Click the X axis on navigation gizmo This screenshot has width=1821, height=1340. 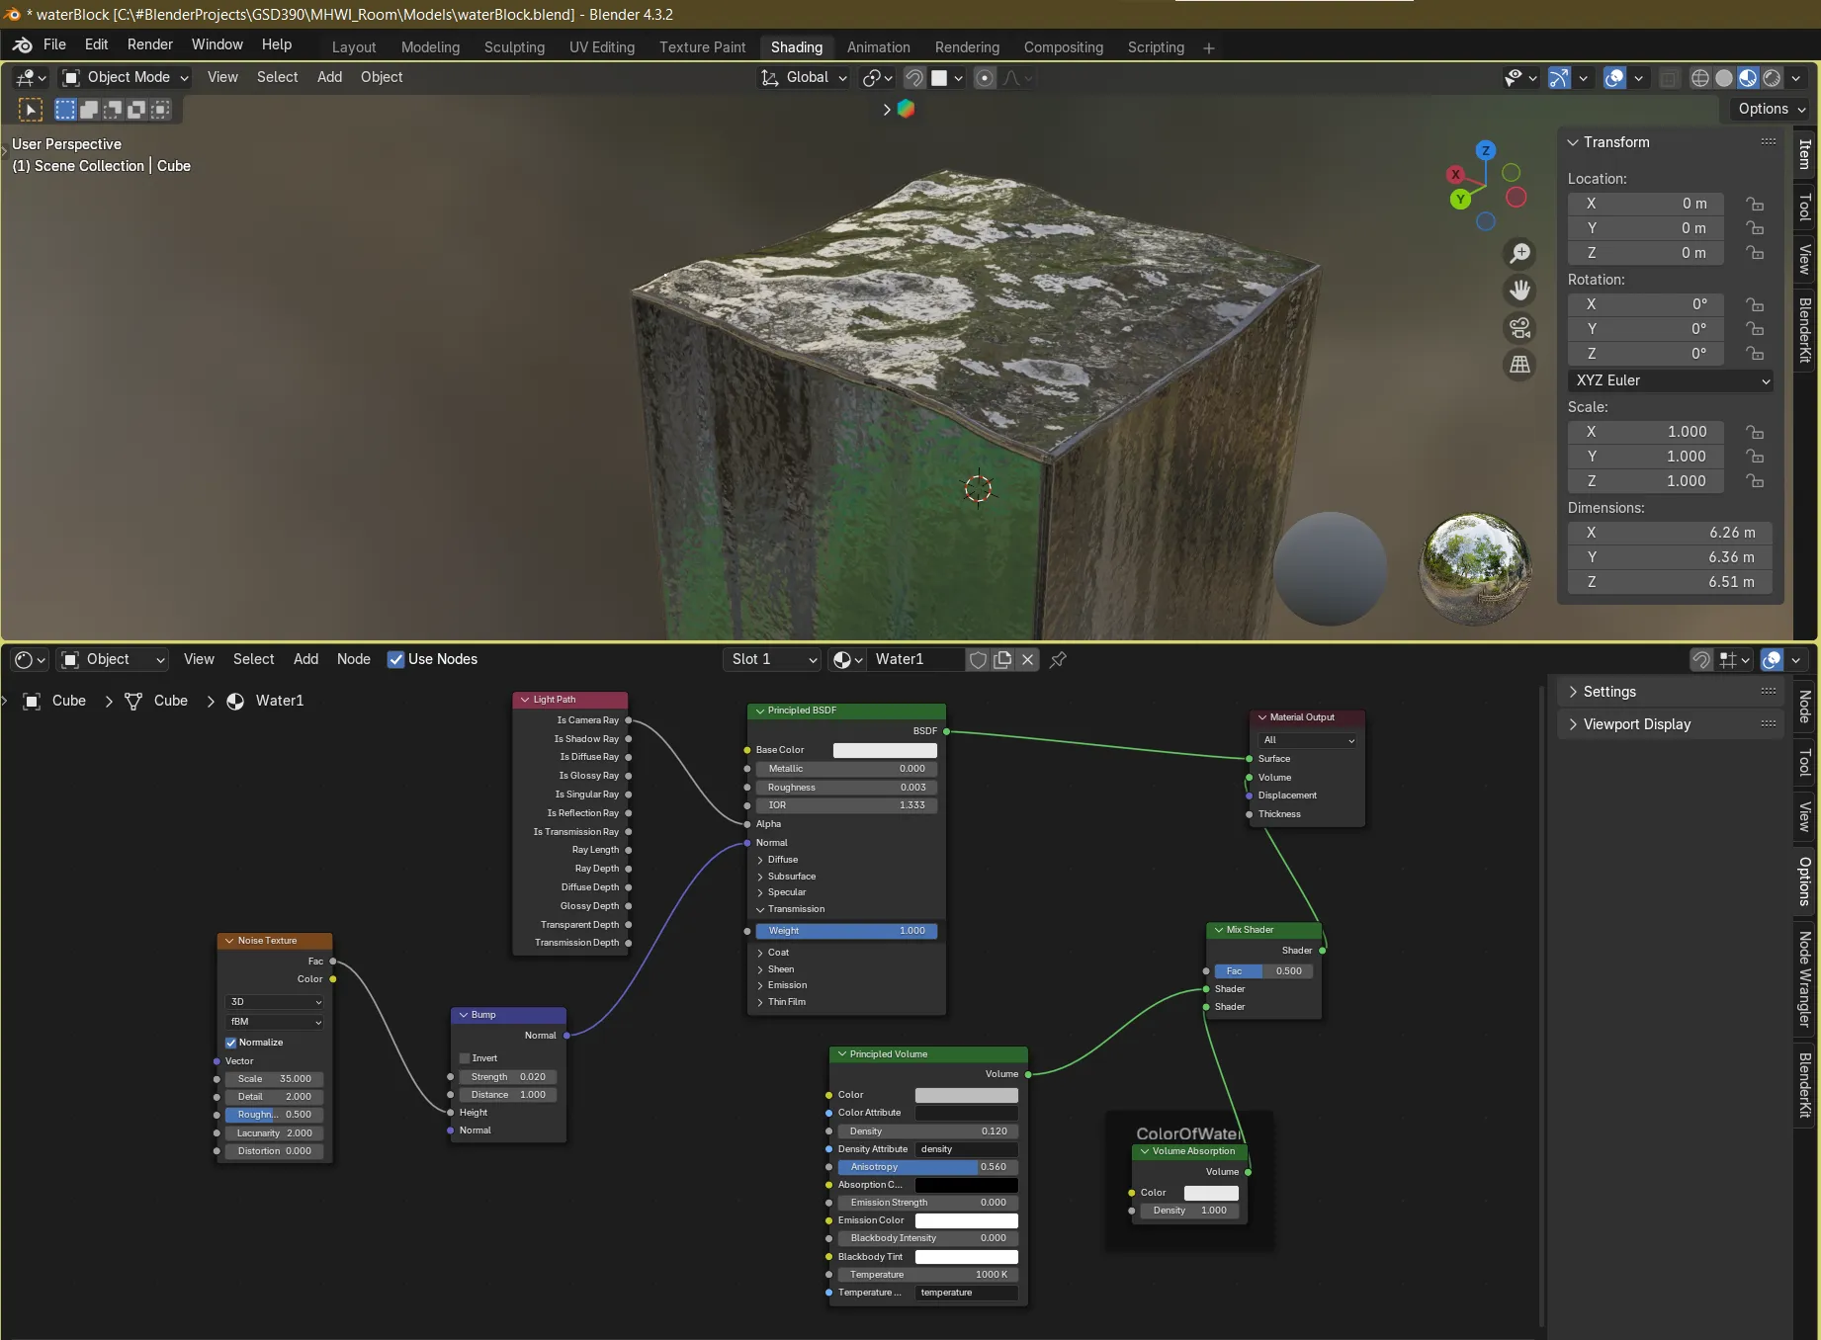click(x=1455, y=175)
